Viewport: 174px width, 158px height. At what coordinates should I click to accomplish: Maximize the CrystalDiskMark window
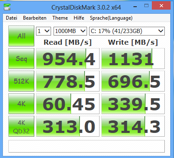click(146, 6)
